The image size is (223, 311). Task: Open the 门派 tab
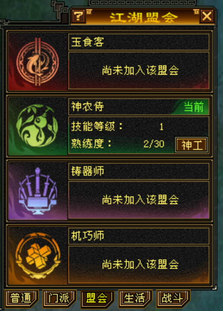pyautogui.click(x=59, y=298)
